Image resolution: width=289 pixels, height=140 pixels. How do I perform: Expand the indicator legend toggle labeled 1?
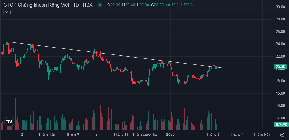pos(8,12)
